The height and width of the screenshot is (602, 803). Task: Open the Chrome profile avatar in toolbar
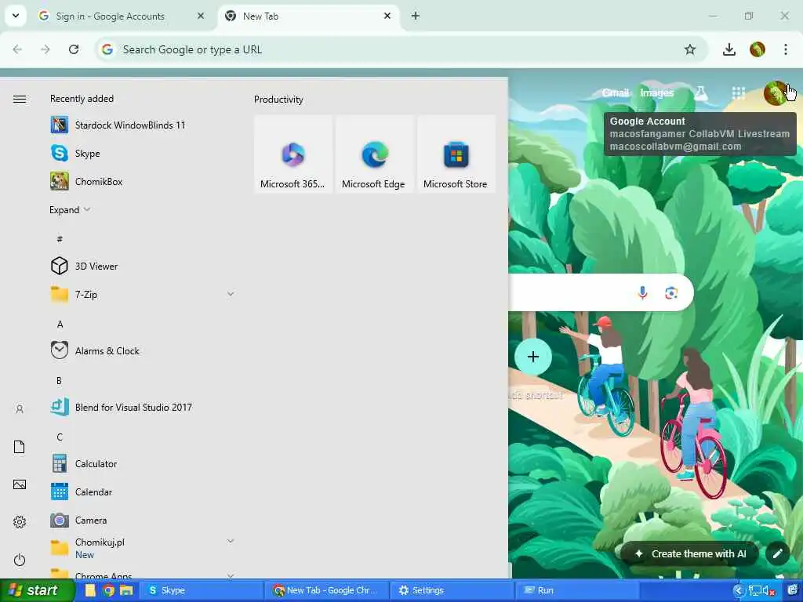pos(758,49)
